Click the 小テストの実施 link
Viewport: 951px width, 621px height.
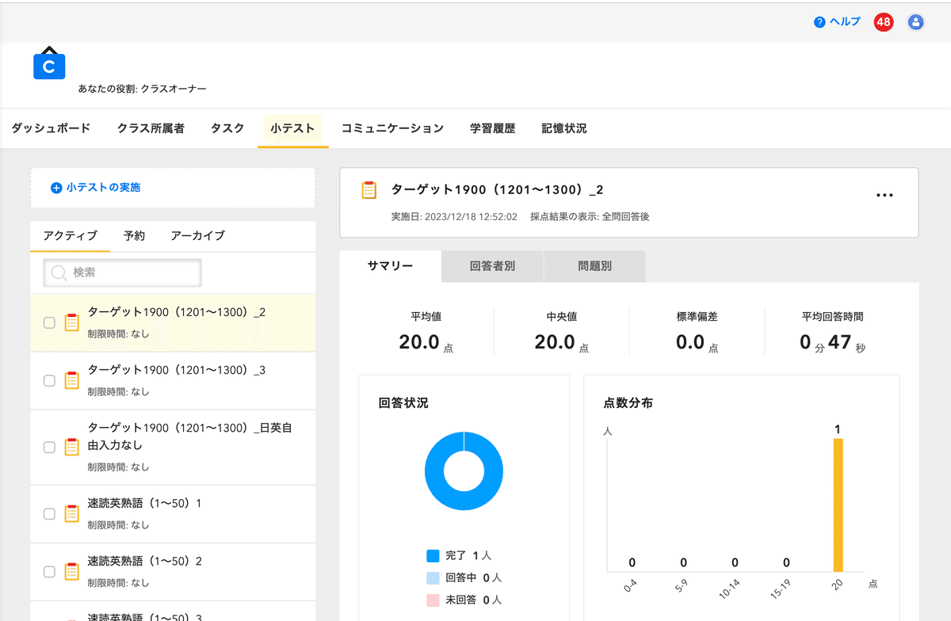104,188
